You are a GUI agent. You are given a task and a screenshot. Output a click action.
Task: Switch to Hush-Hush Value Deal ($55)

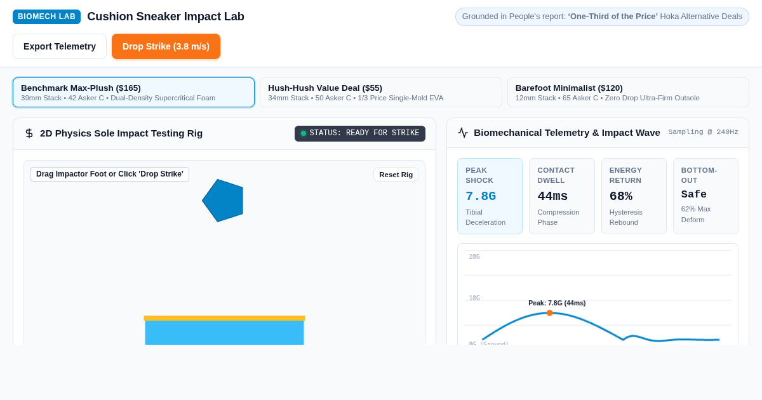point(381,93)
